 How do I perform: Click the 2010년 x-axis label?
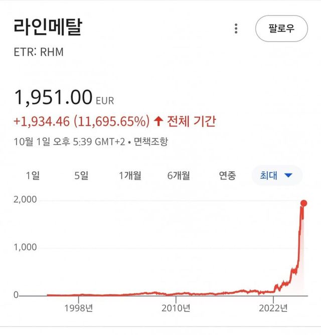(x=176, y=307)
